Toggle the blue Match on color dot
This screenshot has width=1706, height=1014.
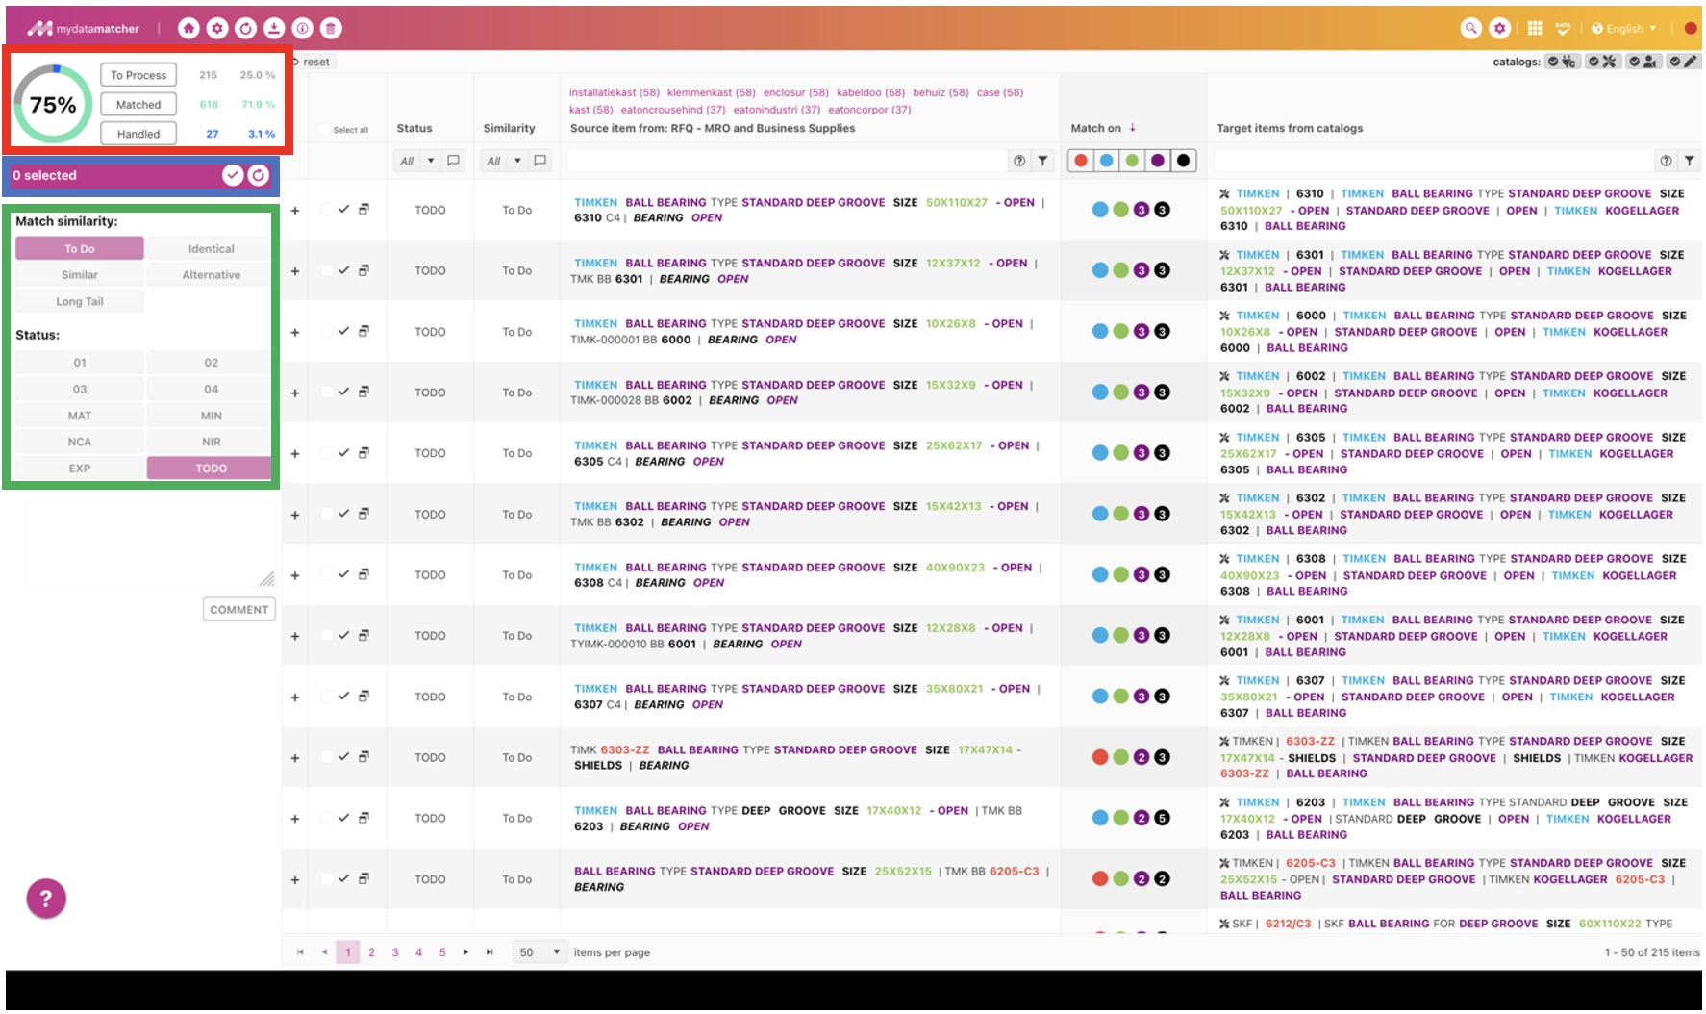[1107, 161]
